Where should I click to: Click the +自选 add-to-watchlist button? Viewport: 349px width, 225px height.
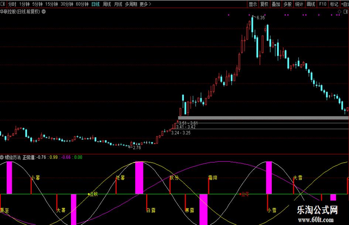click(x=345, y=4)
